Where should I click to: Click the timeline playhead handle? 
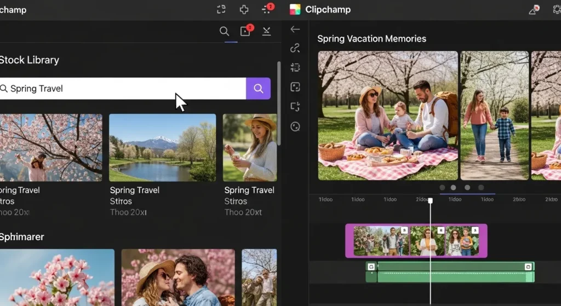tap(431, 201)
